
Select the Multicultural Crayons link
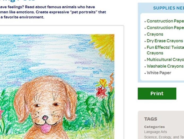click(165, 60)
